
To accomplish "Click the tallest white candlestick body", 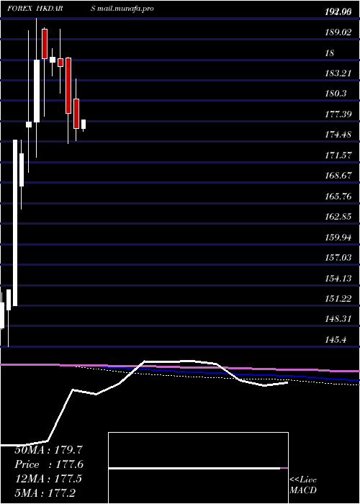I will click(15, 222).
